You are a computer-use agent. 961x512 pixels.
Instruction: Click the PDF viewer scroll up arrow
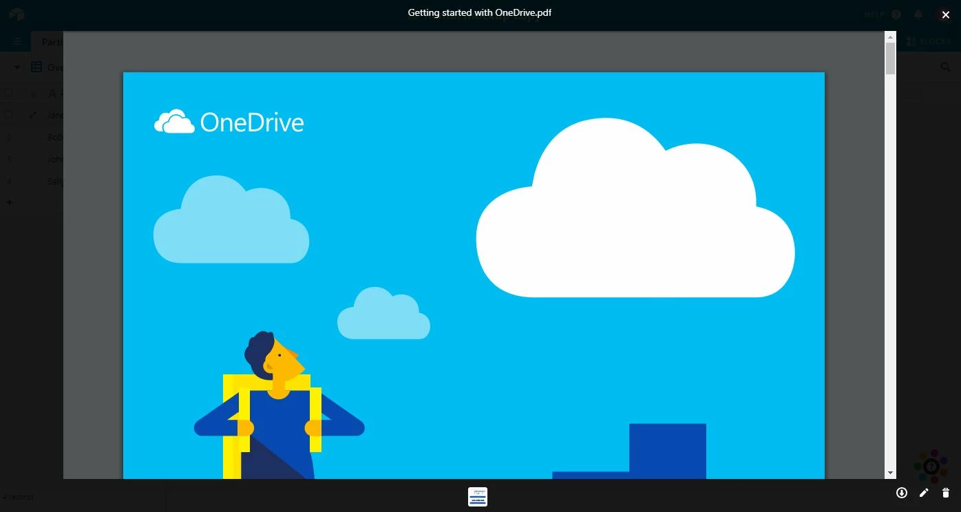click(890, 36)
